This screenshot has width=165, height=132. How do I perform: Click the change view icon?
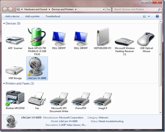pos(144,16)
